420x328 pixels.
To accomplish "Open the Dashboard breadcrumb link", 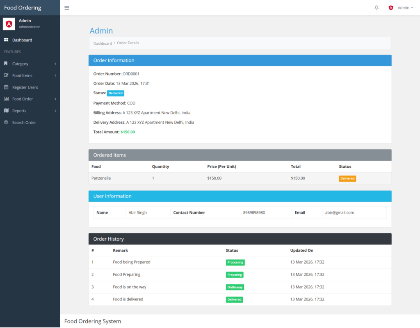I will click(x=103, y=43).
